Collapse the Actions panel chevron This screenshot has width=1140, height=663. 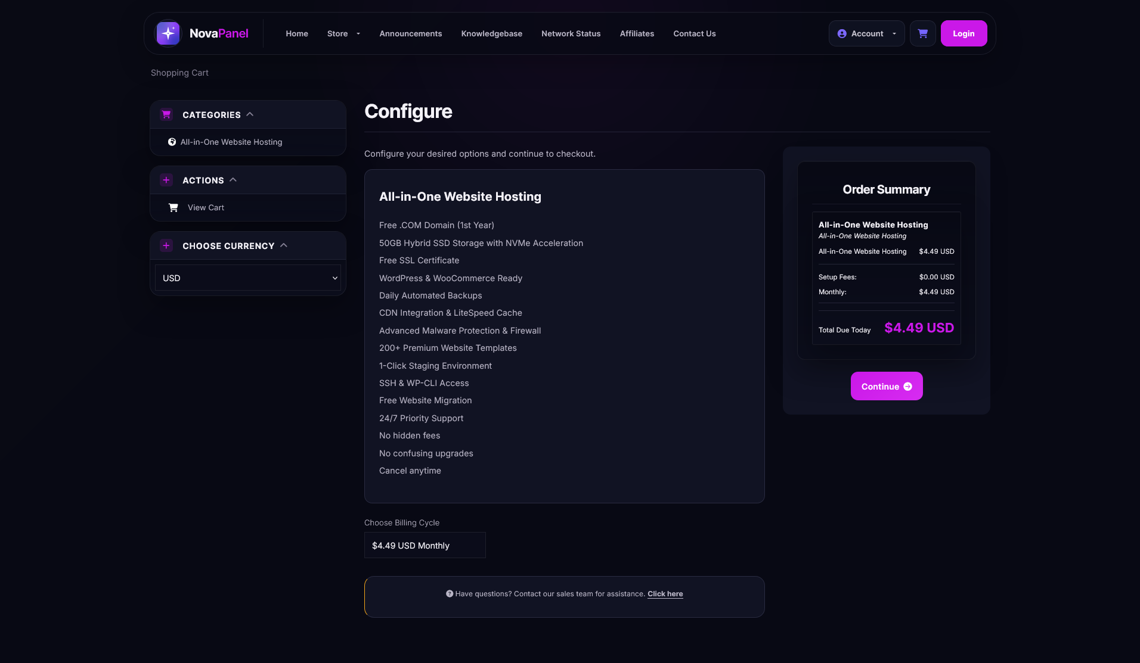[233, 179]
